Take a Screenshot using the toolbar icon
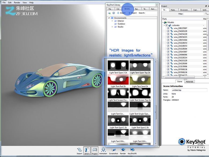209x157 pixels. click(x=113, y=150)
